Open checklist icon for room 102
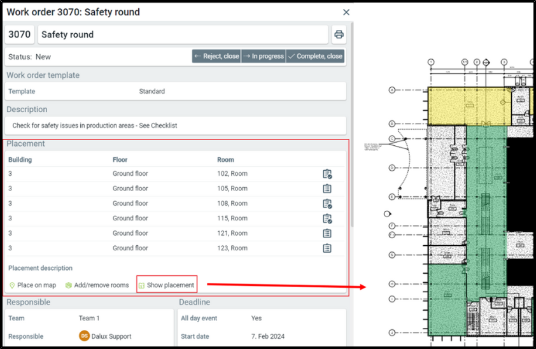Viewport: 536px width, 349px height. (327, 174)
